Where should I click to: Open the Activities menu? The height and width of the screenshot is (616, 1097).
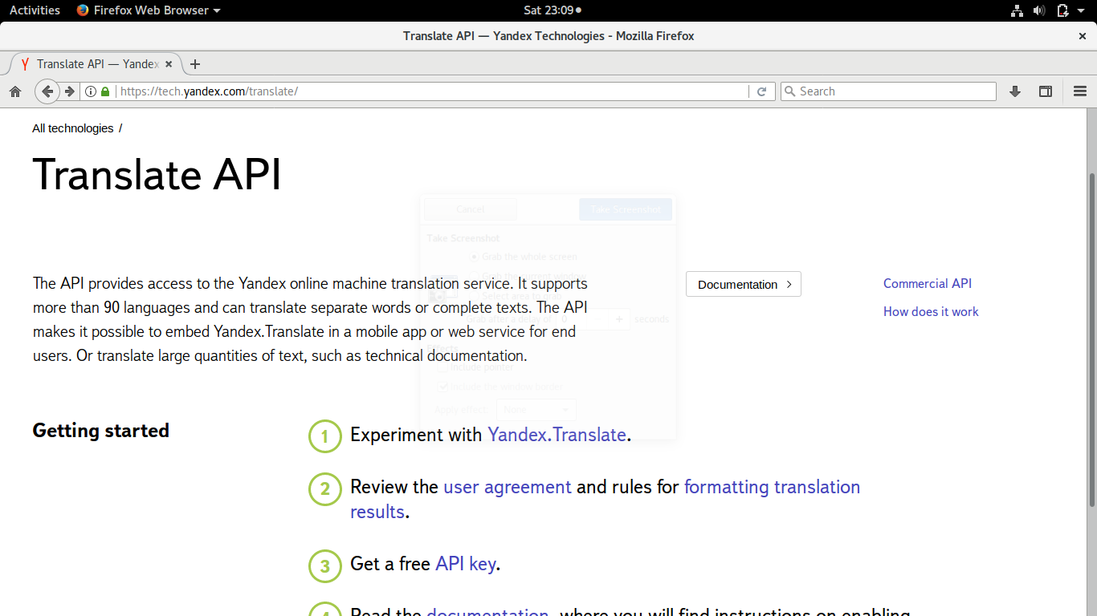[x=34, y=10]
